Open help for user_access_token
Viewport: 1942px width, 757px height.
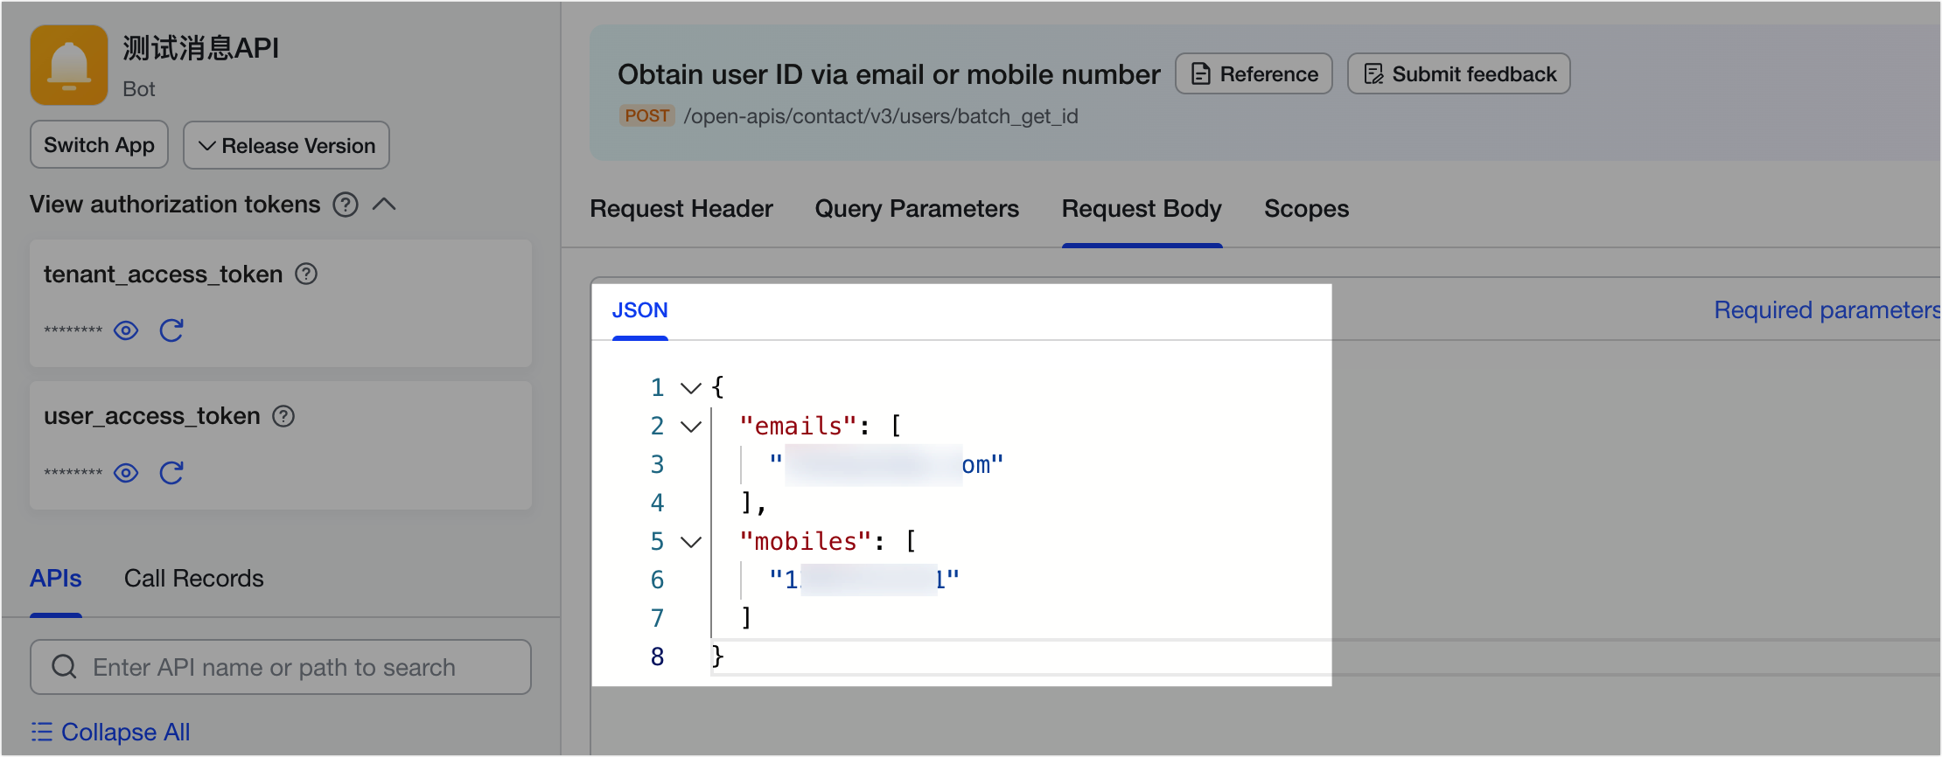pyautogui.click(x=283, y=416)
